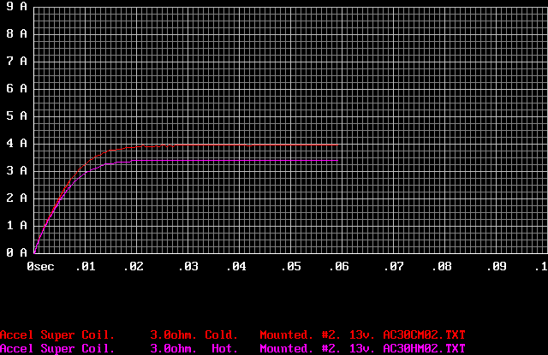The width and height of the screenshot is (548, 355).
Task: Click the 3 A y-axis label
Action: click(16, 171)
